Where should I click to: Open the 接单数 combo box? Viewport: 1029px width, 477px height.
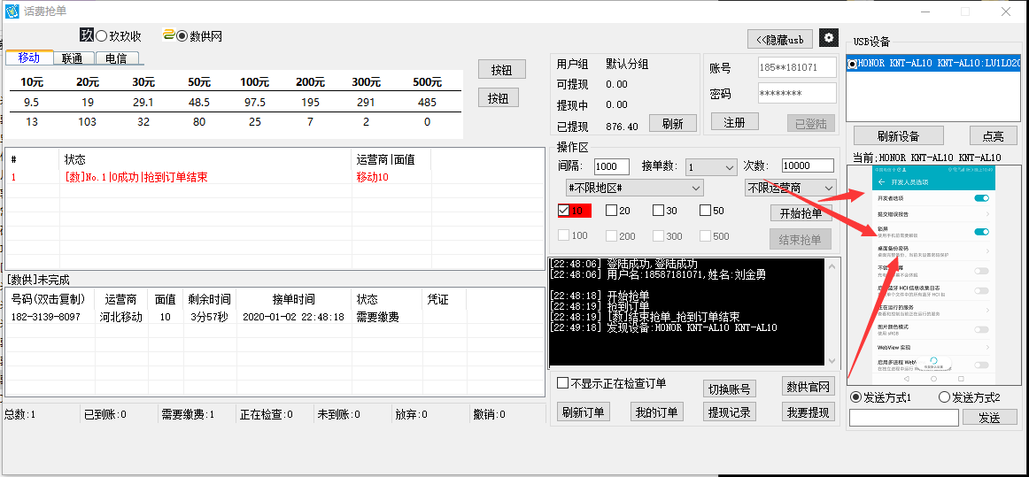click(x=711, y=167)
